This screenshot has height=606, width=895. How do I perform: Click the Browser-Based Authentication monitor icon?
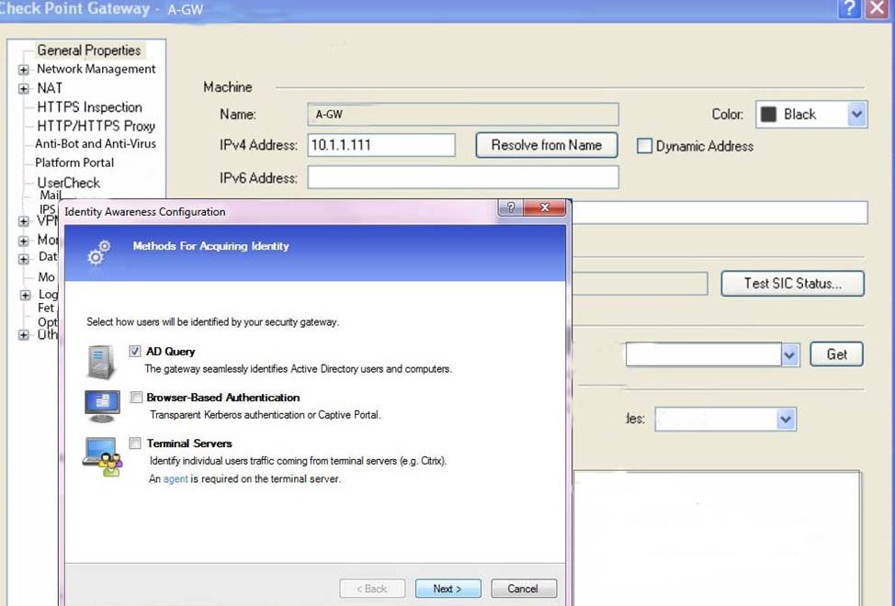point(102,405)
